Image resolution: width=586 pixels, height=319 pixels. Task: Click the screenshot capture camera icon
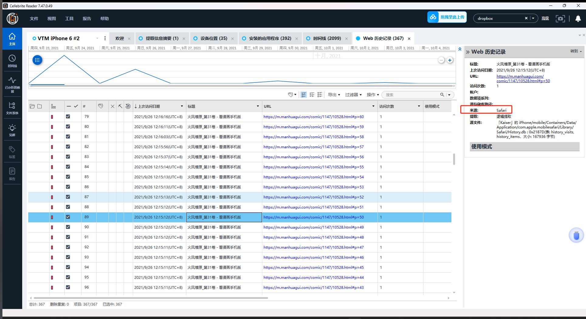click(560, 19)
